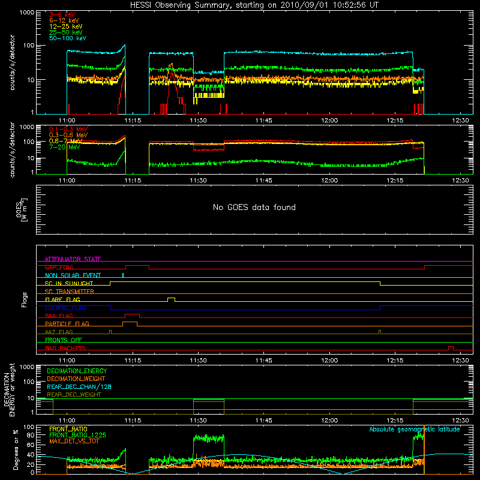480x480 pixels.
Task: Click the AAZ_FLAG label
Action: pos(59,332)
